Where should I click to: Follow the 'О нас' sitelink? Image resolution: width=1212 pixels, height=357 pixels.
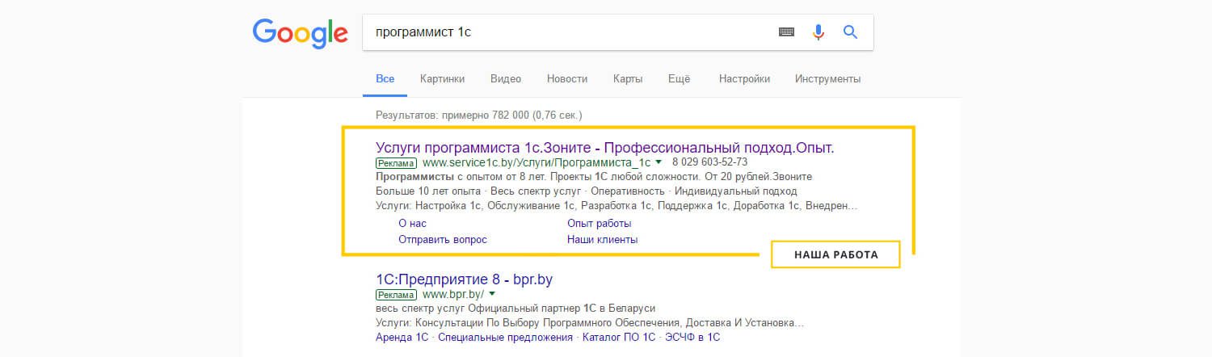412,223
